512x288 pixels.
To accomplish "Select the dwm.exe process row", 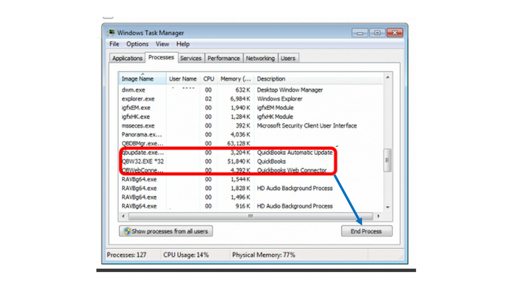I will [251, 90].
